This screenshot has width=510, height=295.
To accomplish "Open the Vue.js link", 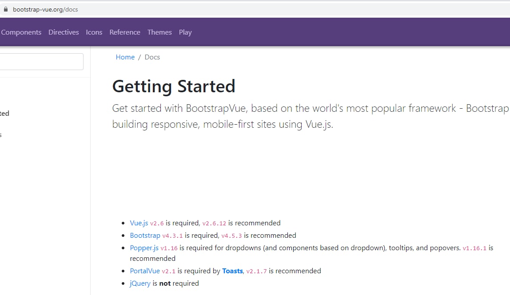I will (x=139, y=223).
